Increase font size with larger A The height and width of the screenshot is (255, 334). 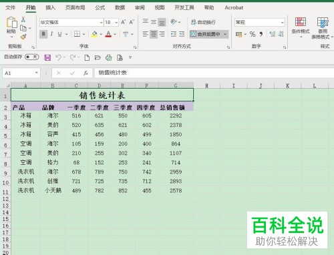(x=123, y=22)
